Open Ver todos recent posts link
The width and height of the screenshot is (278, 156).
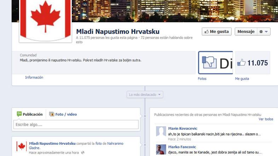click(266, 119)
